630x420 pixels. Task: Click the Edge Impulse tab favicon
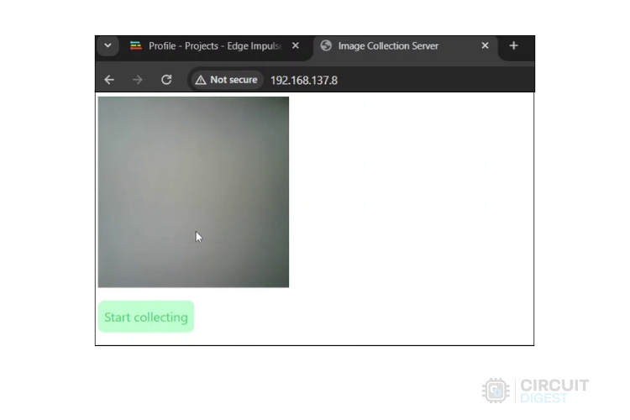click(136, 46)
